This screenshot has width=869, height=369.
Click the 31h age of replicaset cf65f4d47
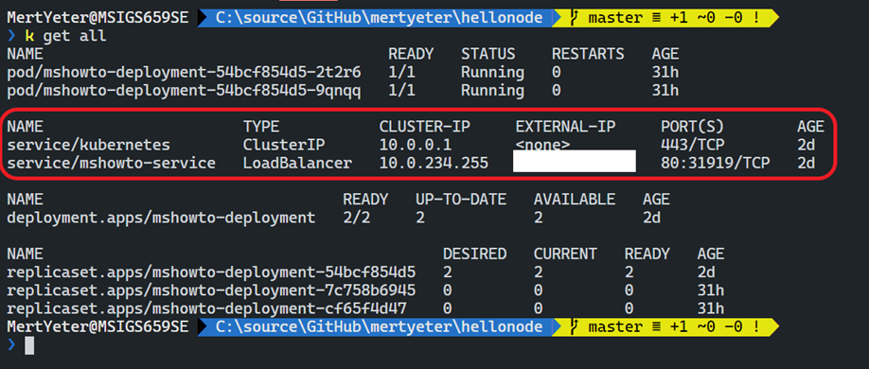coord(711,308)
